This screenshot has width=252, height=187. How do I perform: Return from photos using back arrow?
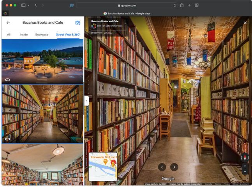[8, 23]
